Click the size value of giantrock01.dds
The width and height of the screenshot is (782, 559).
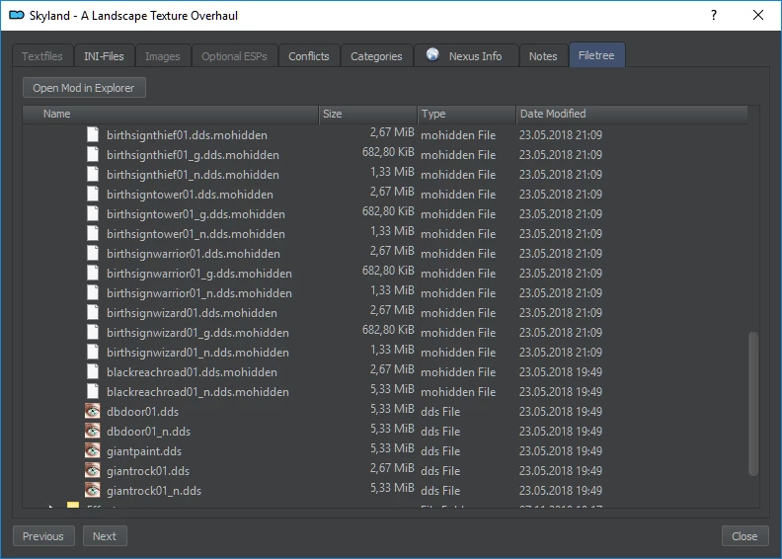(x=392, y=468)
